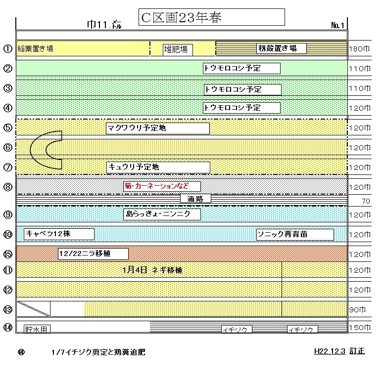Select the circled number ⑬ row marker
This screenshot has width=385, height=378.
click(8, 310)
